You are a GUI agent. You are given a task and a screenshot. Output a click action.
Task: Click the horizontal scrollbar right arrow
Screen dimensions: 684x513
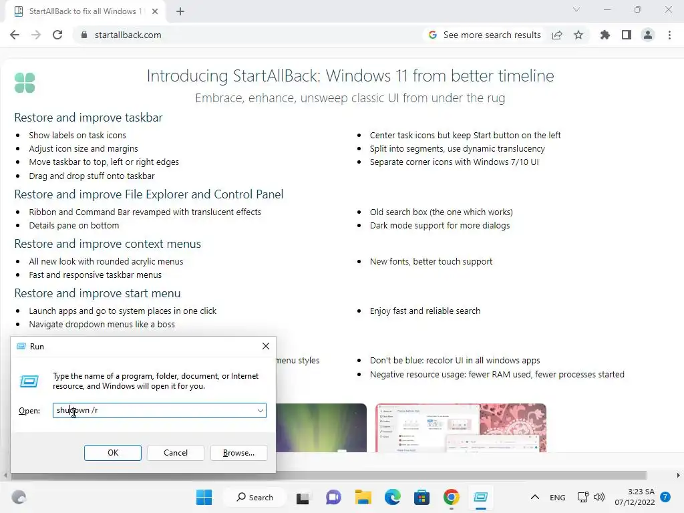pos(679,476)
